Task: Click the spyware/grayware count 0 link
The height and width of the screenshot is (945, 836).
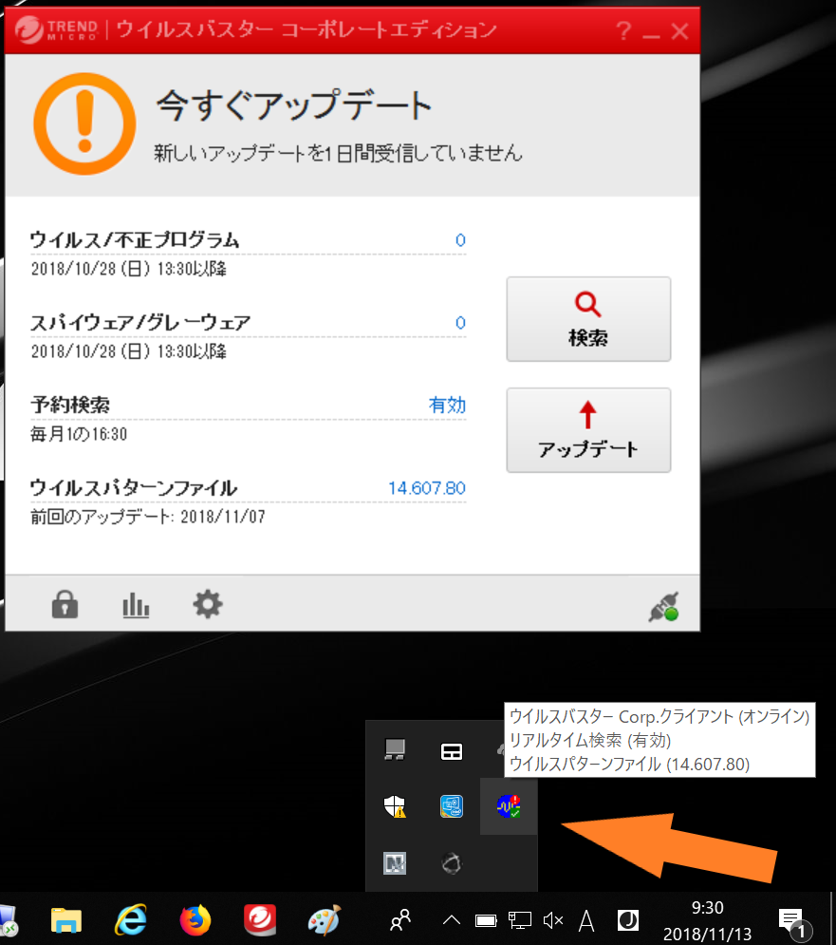Action: click(x=460, y=323)
